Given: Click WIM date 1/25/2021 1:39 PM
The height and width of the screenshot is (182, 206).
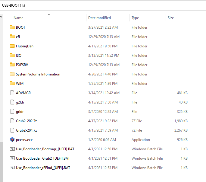Looking at the screenshot, I should pos(103,84).
